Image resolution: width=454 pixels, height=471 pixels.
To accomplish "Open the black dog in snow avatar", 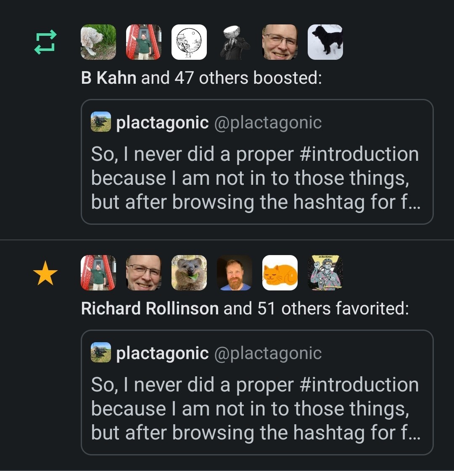I will (x=325, y=42).
